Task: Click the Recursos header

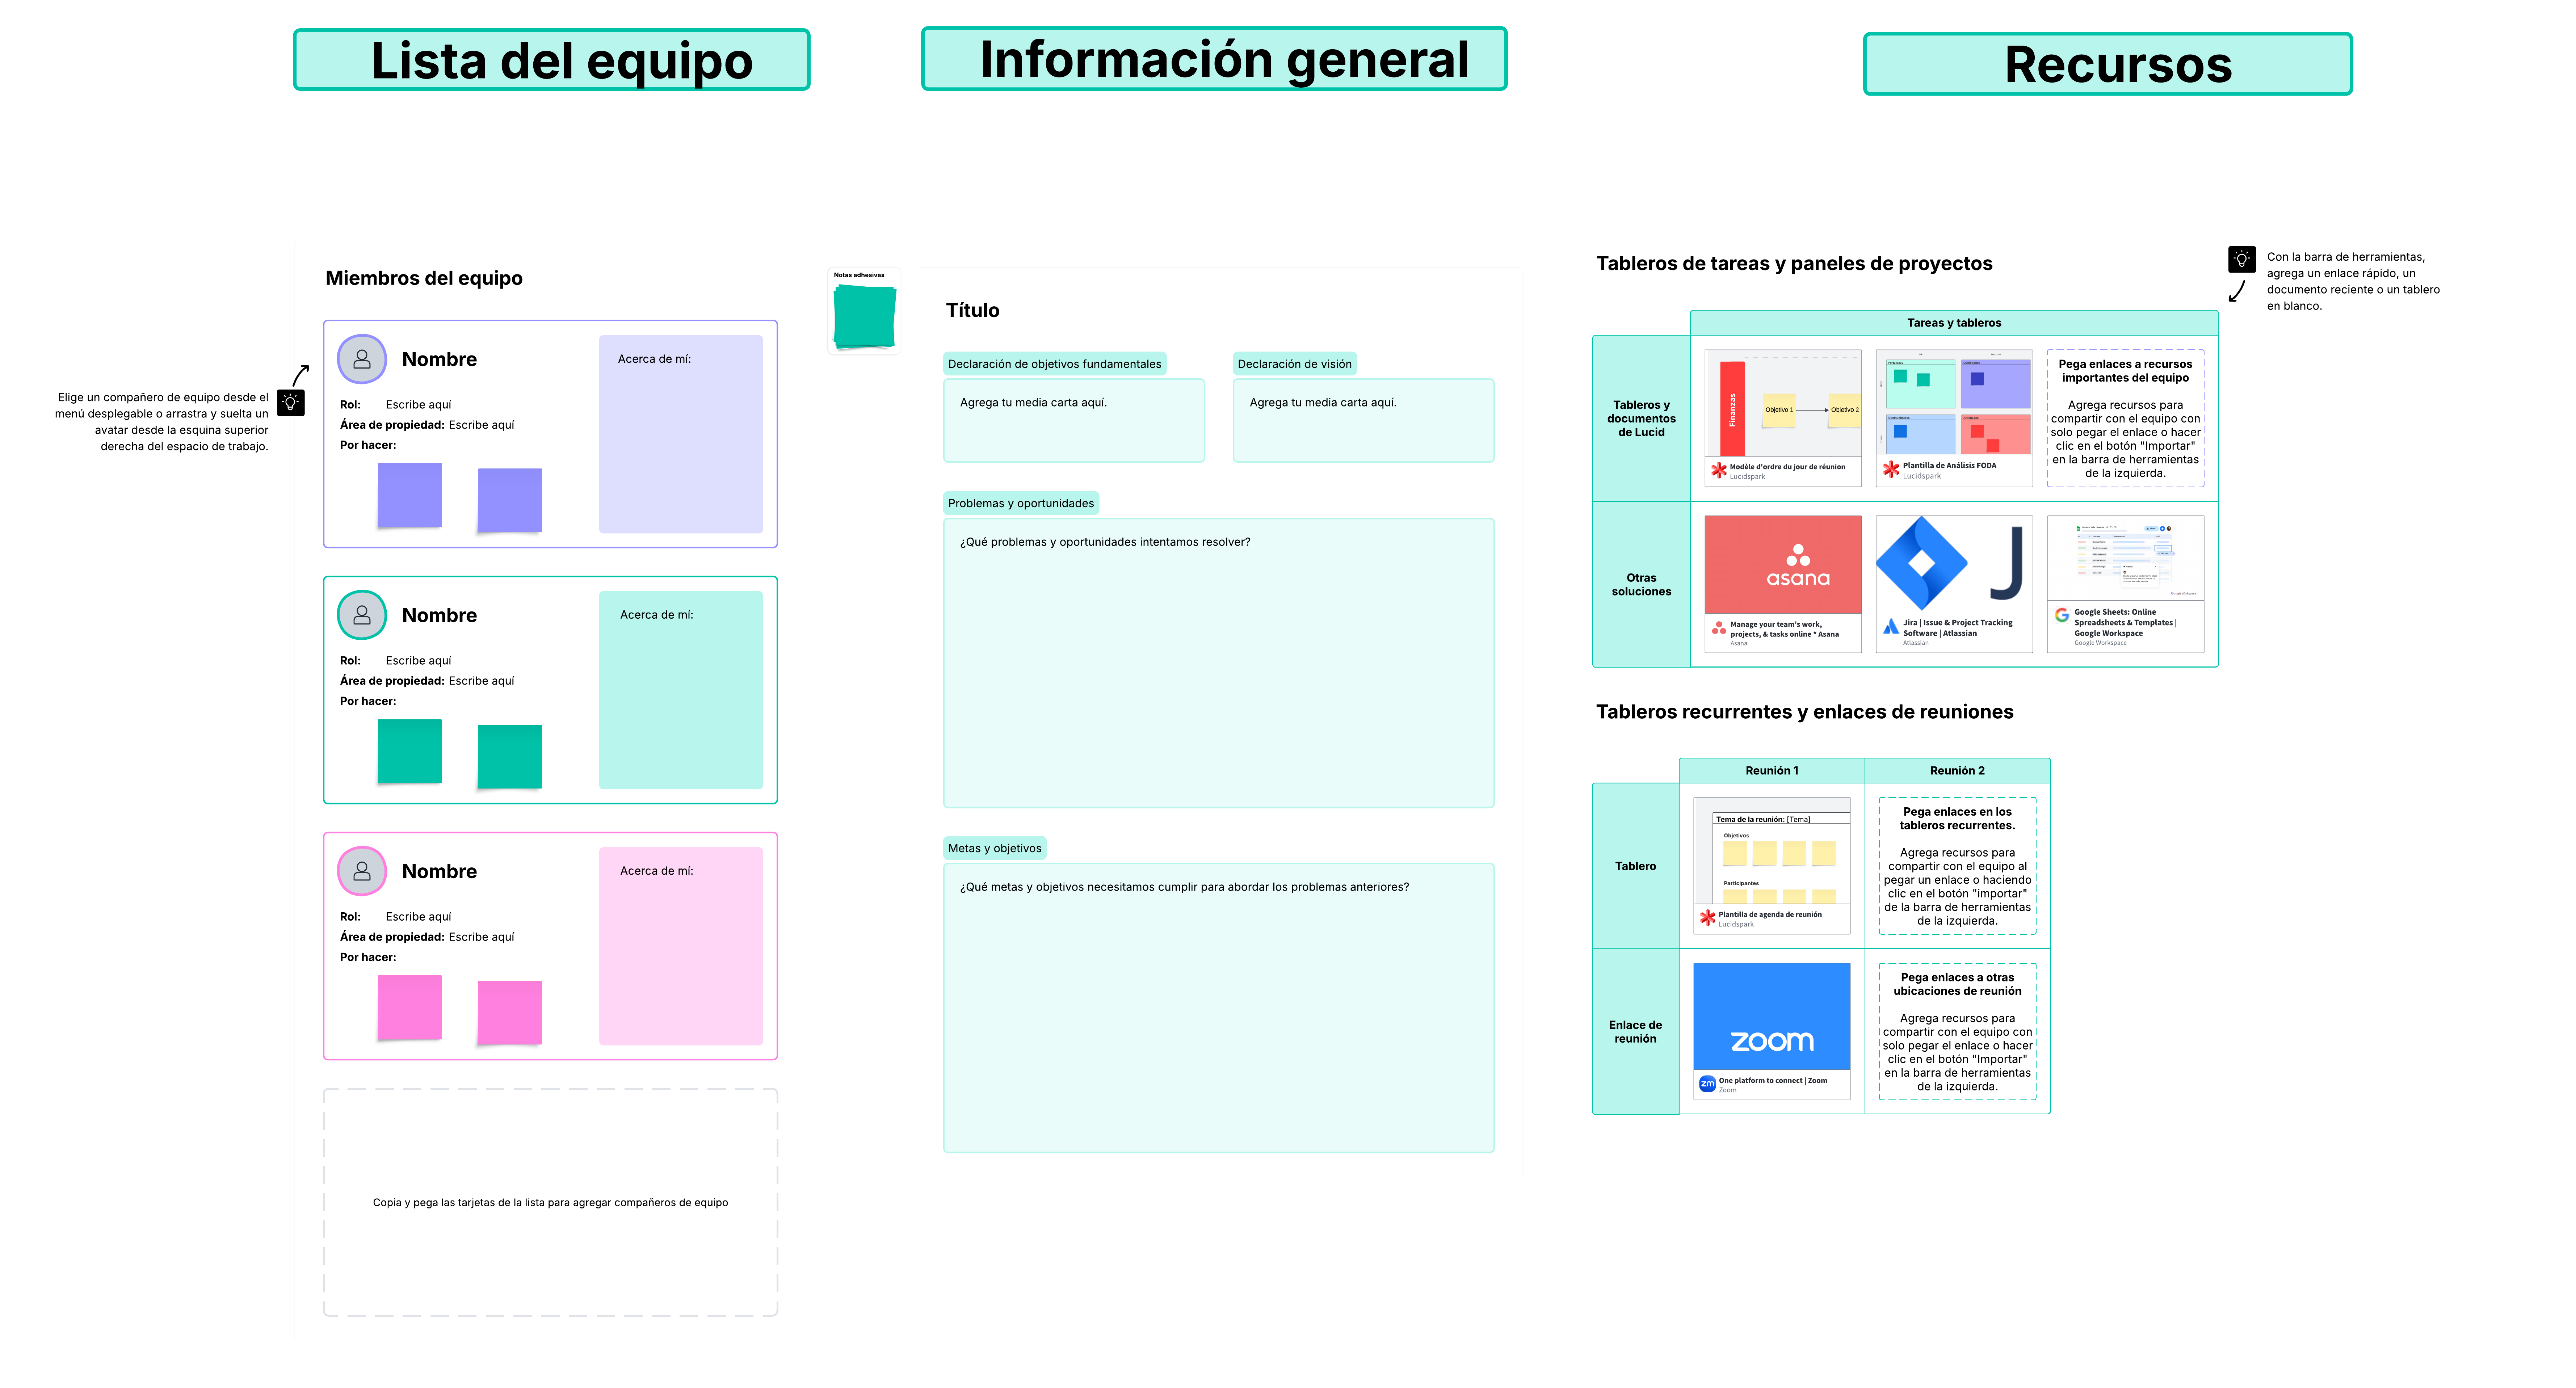Action: (2108, 64)
